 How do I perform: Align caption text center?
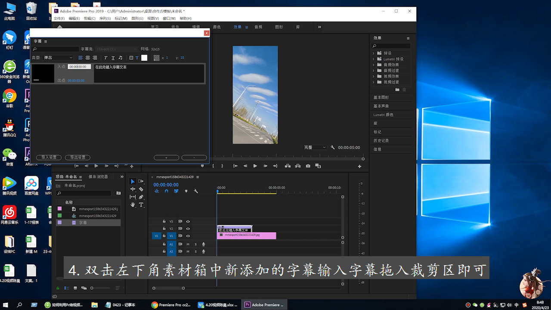click(88, 58)
